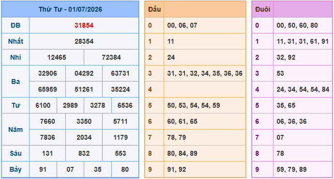Select Sáu prize number 131

click(47, 153)
